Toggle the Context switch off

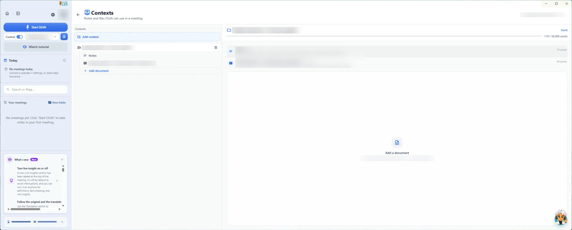pyautogui.click(x=20, y=37)
